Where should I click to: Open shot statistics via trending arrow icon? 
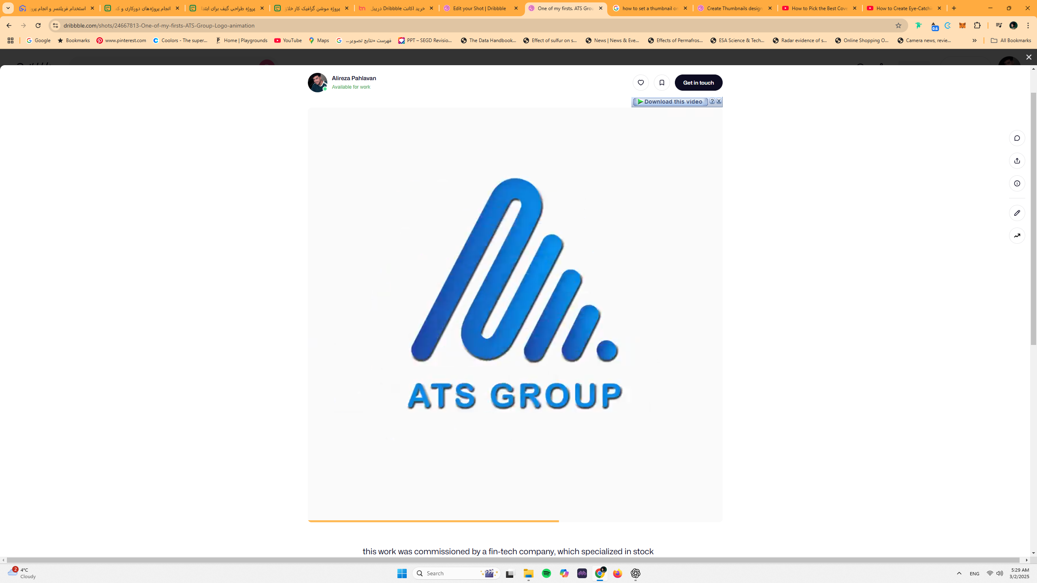[x=1017, y=235]
